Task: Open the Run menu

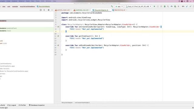Action: pyautogui.click(x=33, y=1)
